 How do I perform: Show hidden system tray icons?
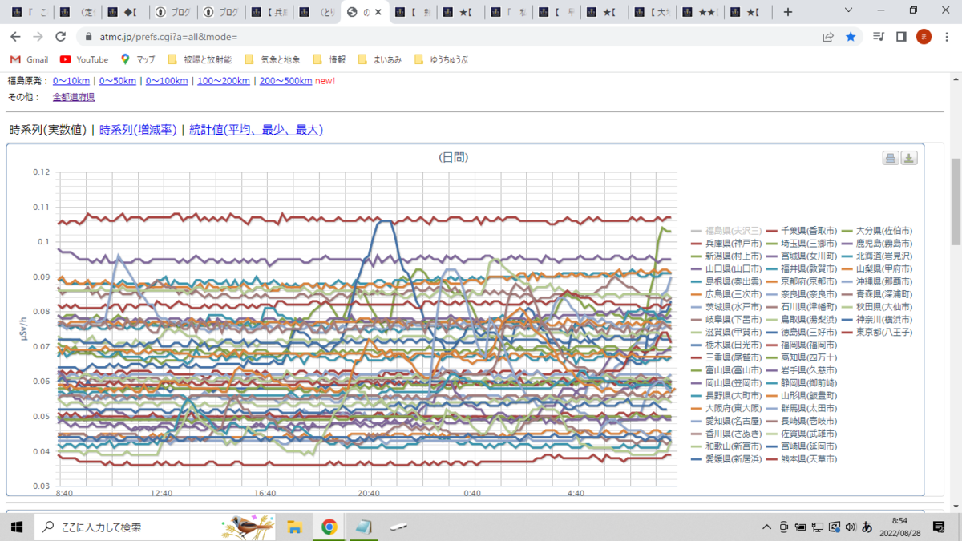pyautogui.click(x=767, y=527)
